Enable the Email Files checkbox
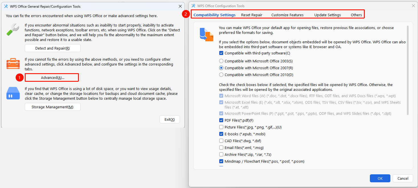The width and height of the screenshot is (418, 188). (x=221, y=148)
